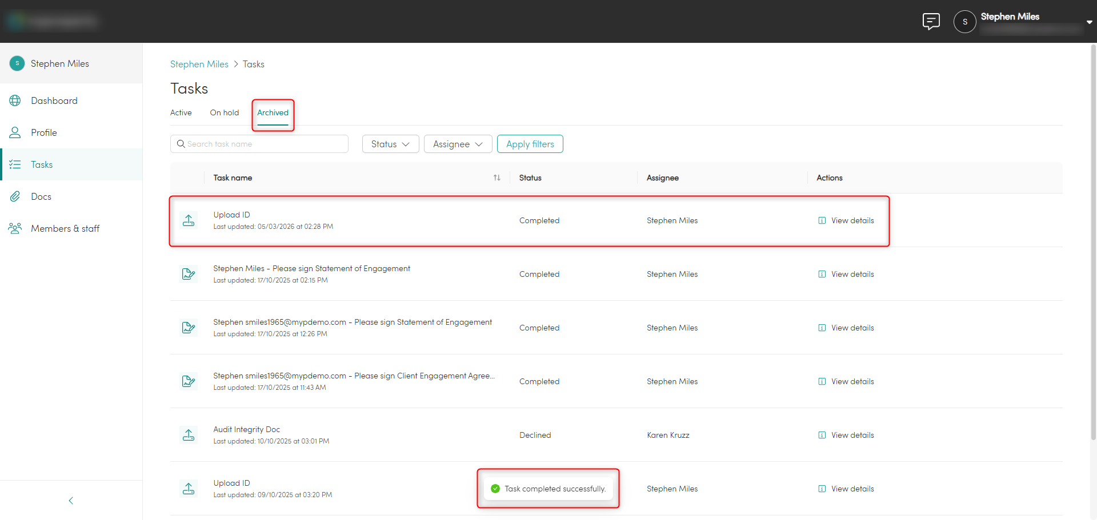Click sign icon for Stephen Miles Statement task
The height and width of the screenshot is (520, 1097).
pos(189,274)
